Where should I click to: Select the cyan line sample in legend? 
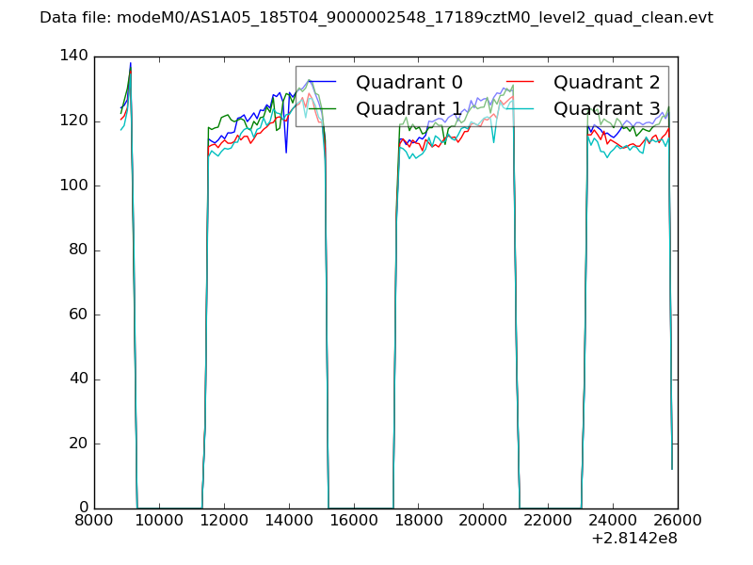click(521, 109)
